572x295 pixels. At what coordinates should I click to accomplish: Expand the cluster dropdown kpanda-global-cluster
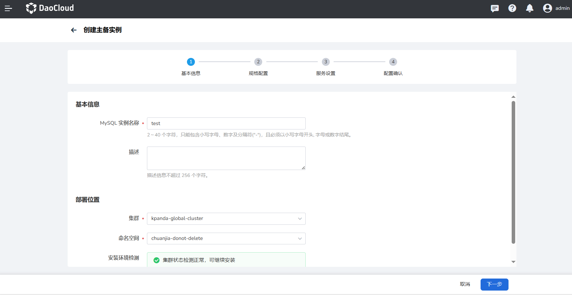pos(226,219)
